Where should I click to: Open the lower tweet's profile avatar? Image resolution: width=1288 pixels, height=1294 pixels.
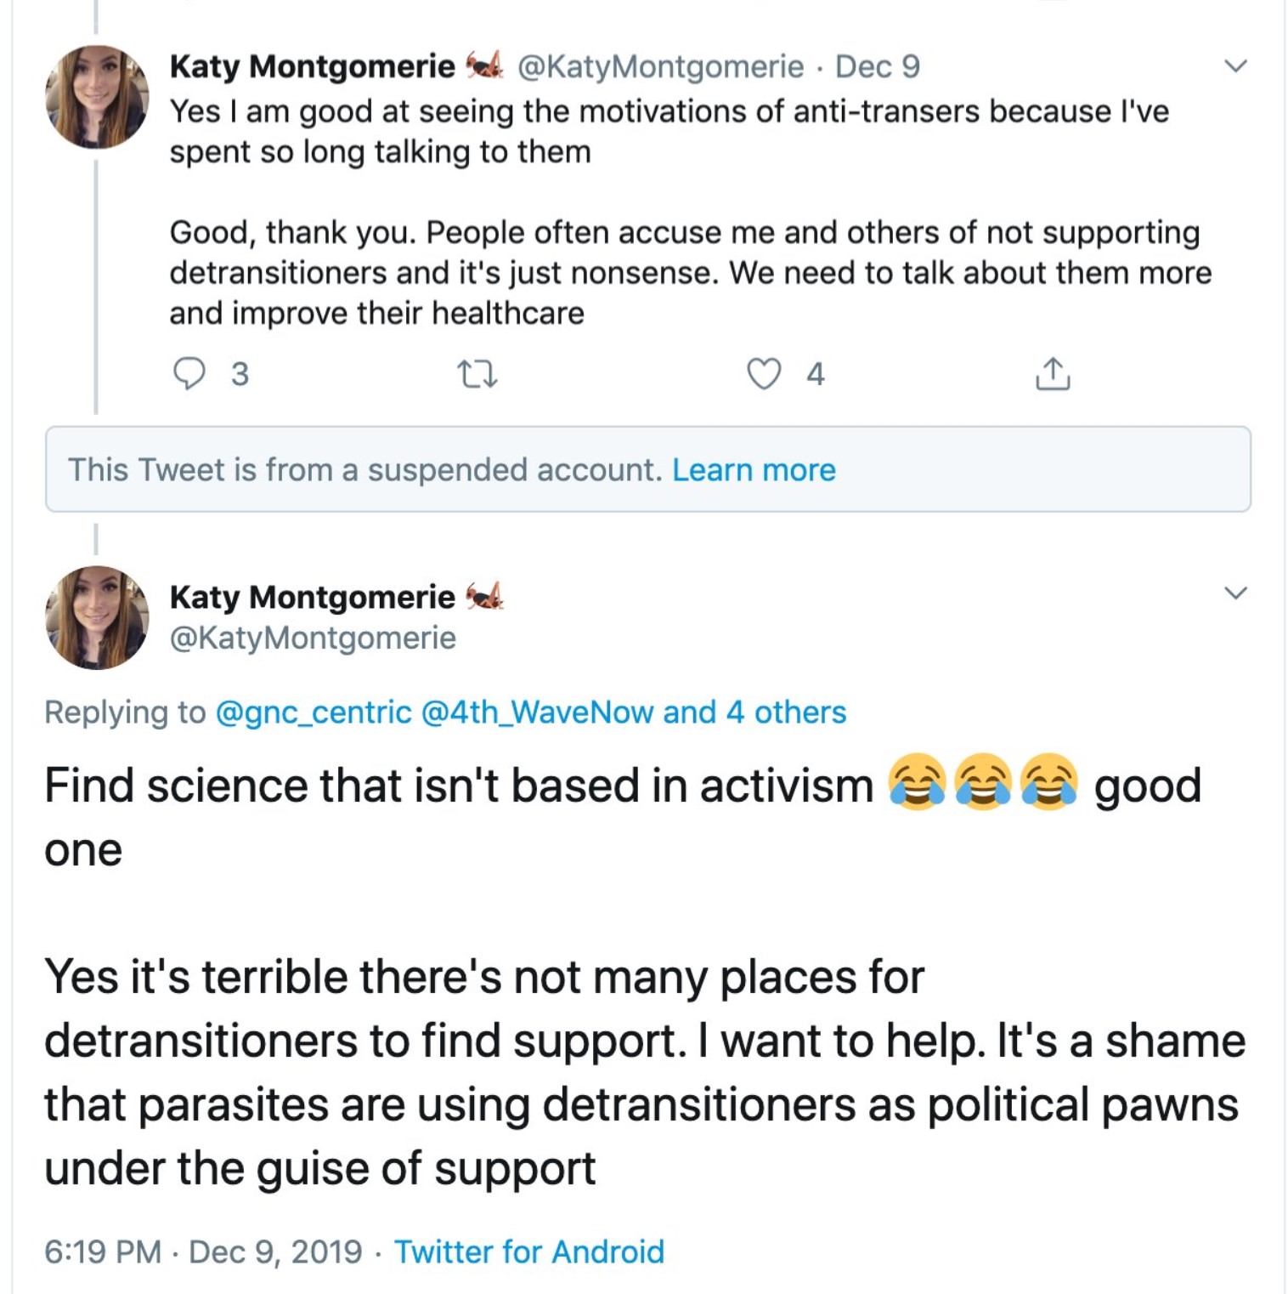(97, 618)
